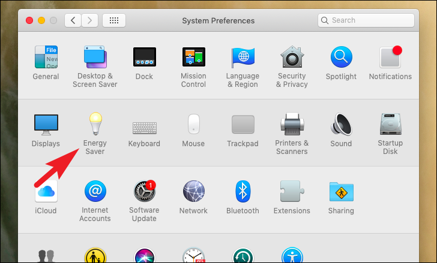Screen dimensions: 437x263
Task: Go forward with the right chevron button
Action: coord(90,20)
